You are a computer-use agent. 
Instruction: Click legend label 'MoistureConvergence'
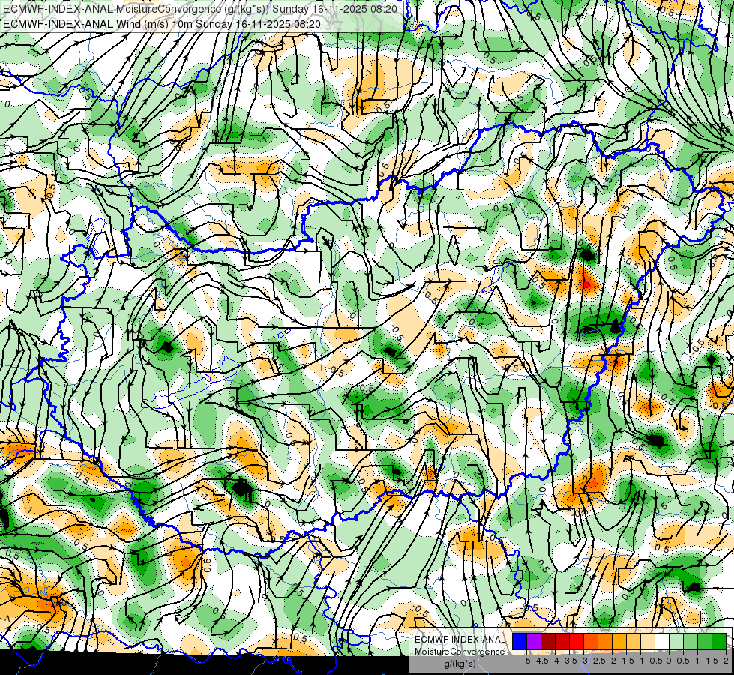point(460,652)
